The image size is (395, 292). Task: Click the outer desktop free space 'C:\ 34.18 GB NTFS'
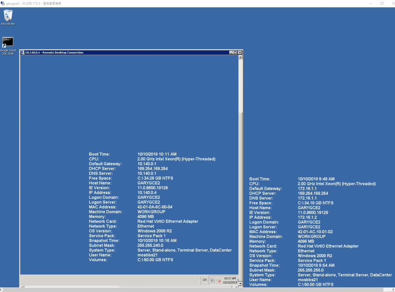316,203
